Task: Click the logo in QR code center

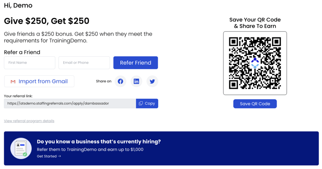Action: click(255, 63)
